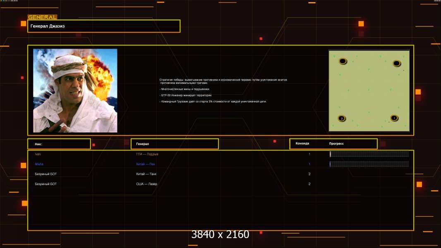Screen dimensions: 441x248
Task: Click the unnumbered start marker in map's upper-left corner
Action: tap(343, 61)
